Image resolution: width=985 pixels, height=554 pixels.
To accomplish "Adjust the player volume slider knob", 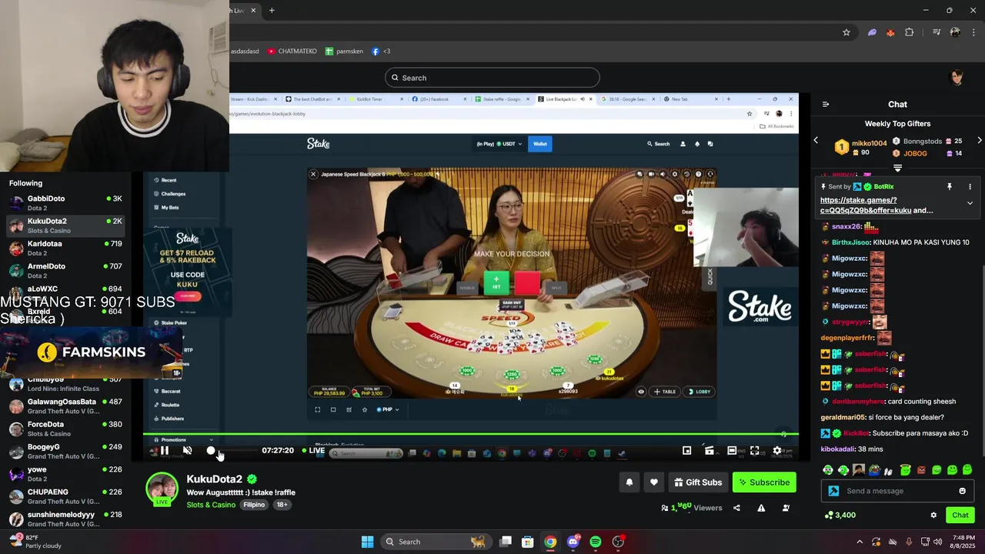I will (x=211, y=450).
